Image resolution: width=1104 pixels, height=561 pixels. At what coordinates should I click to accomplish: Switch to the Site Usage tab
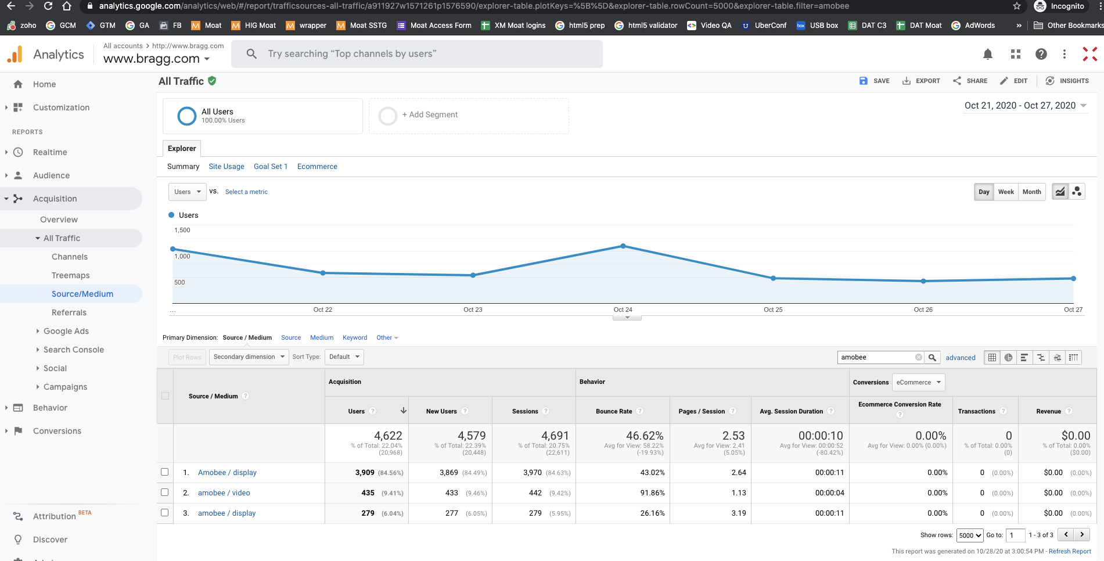[x=226, y=167]
